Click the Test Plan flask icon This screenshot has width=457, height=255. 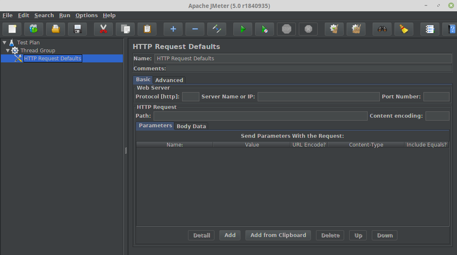click(x=12, y=42)
